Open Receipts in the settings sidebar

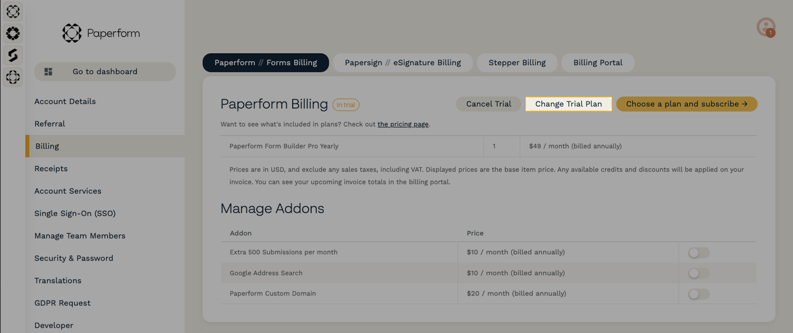point(51,169)
